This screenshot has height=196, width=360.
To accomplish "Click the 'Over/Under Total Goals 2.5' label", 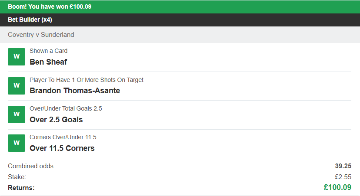I will coord(66,108).
